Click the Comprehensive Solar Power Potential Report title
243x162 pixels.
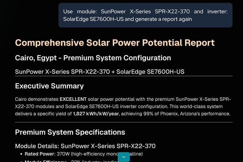point(115,43)
